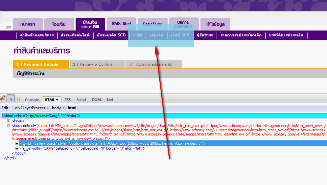
Task: Collapse the body node
Action: pos(9,126)
